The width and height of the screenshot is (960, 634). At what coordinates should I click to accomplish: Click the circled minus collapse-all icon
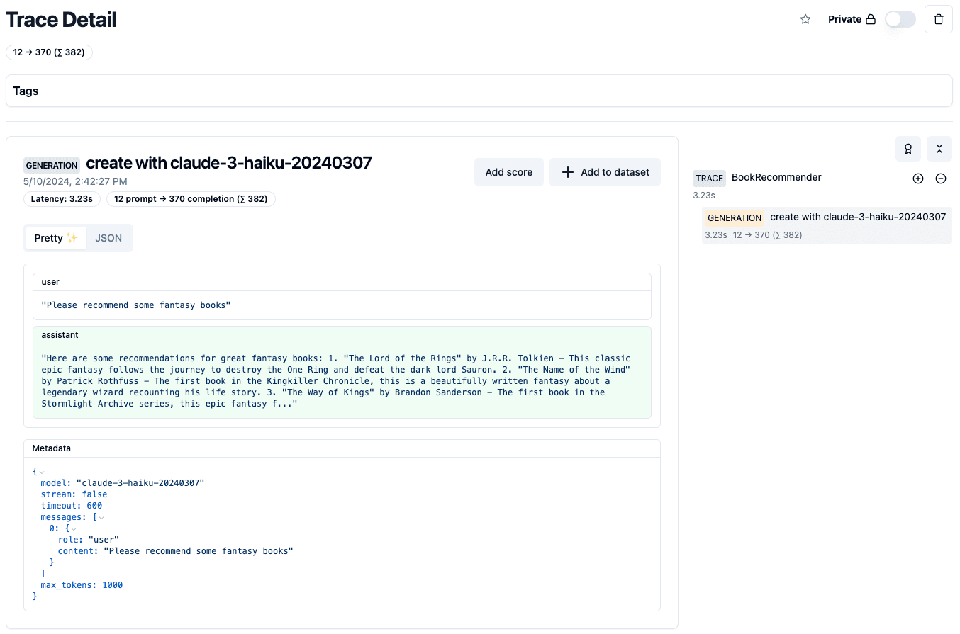(941, 179)
